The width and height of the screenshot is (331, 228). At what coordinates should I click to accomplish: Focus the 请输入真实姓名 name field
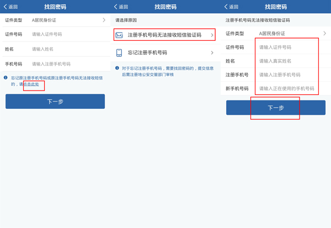pos(287,61)
